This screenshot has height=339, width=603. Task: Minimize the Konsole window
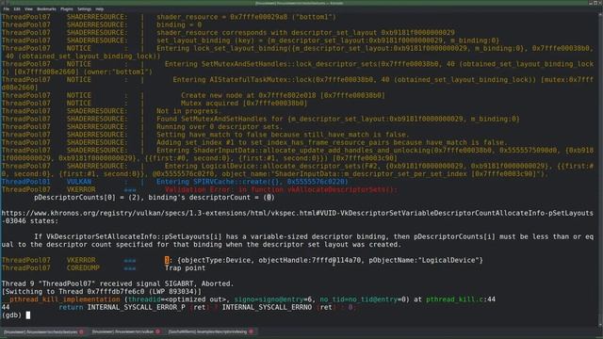[591, 3]
